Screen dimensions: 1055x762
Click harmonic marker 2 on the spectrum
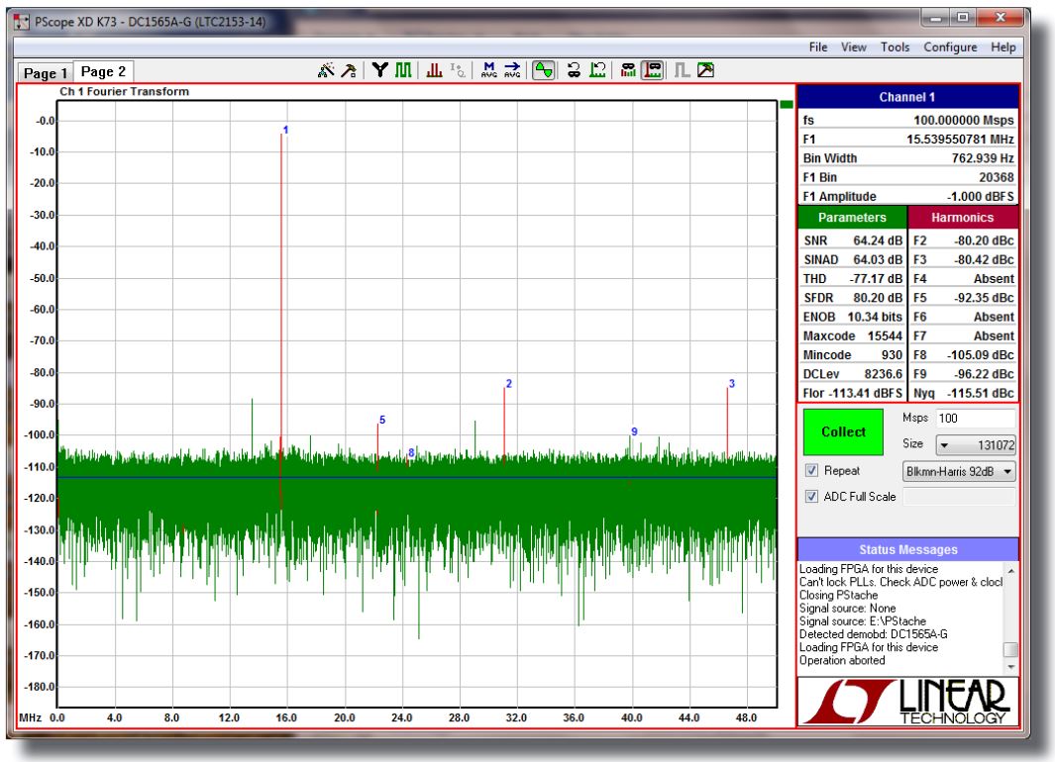point(508,384)
